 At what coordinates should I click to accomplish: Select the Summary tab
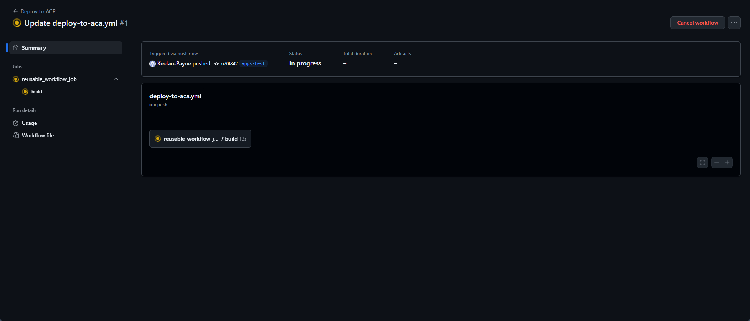point(34,48)
